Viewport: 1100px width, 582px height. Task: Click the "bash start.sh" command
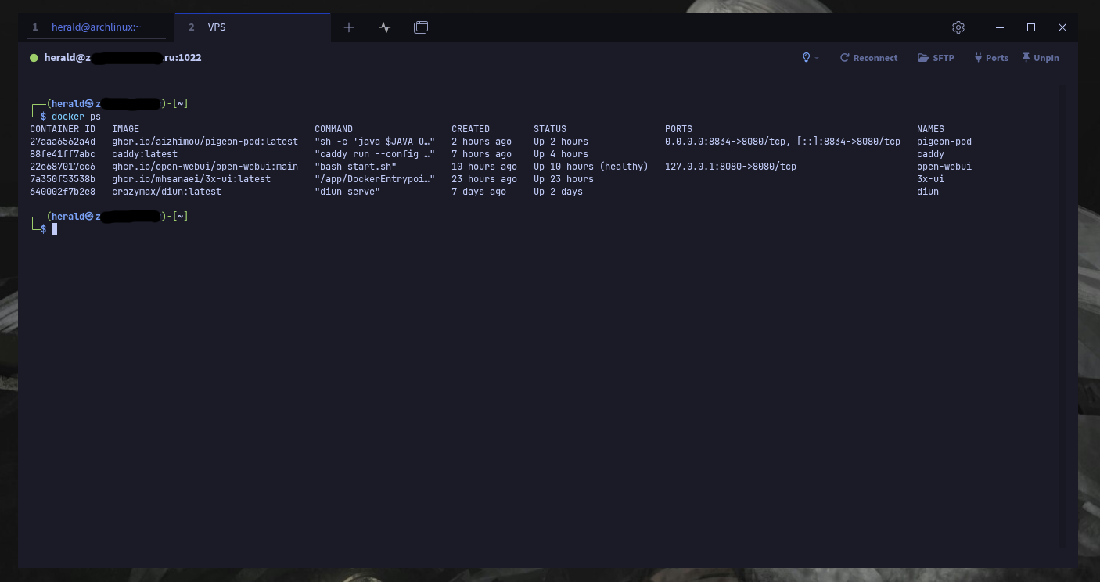(356, 167)
